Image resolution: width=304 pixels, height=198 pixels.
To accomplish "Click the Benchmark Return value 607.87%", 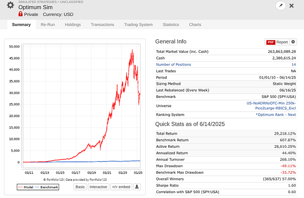I will (x=288, y=140).
